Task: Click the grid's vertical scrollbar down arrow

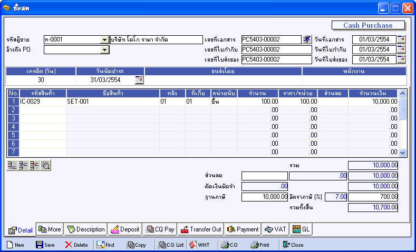Action: point(402,153)
